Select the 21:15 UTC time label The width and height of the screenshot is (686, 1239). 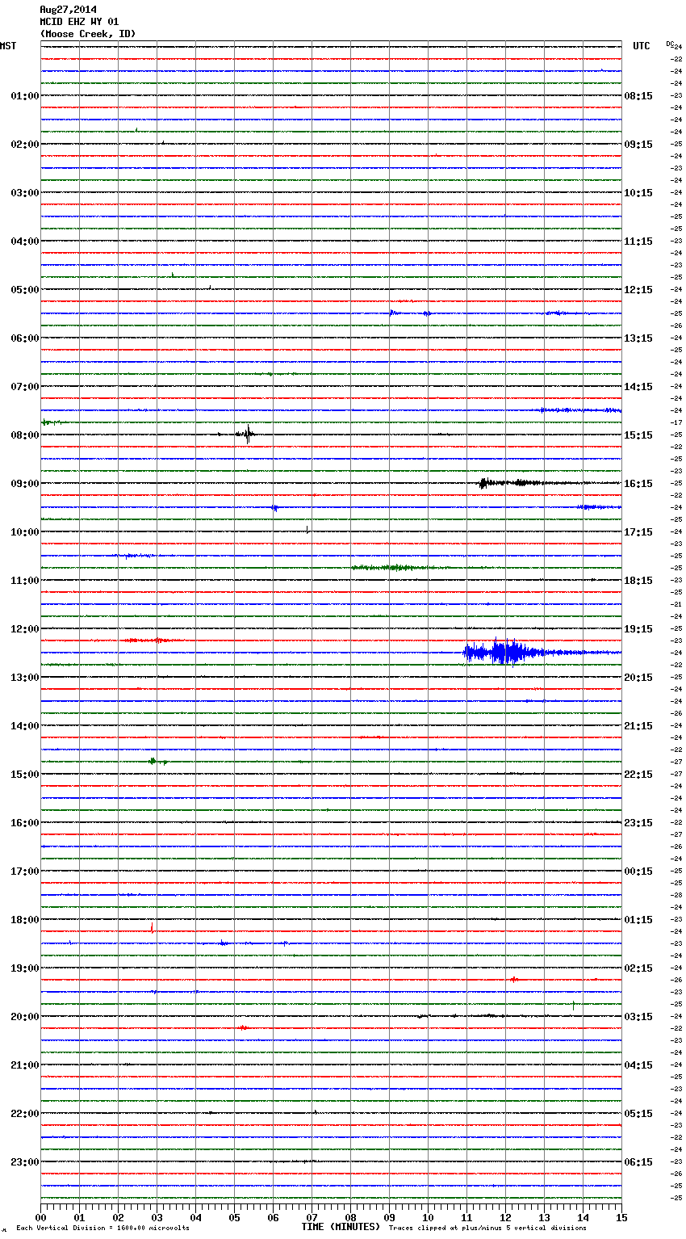coord(638,726)
